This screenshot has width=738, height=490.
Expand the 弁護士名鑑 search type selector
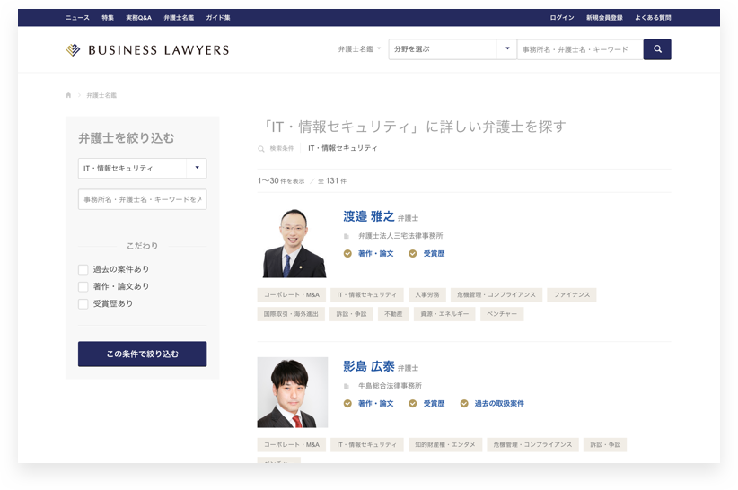(359, 49)
